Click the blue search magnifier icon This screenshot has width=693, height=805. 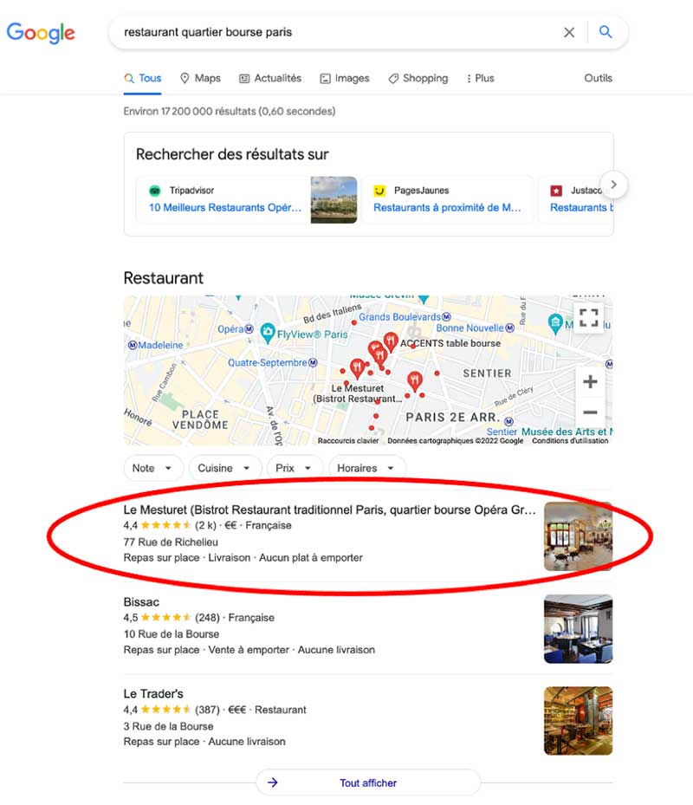606,32
